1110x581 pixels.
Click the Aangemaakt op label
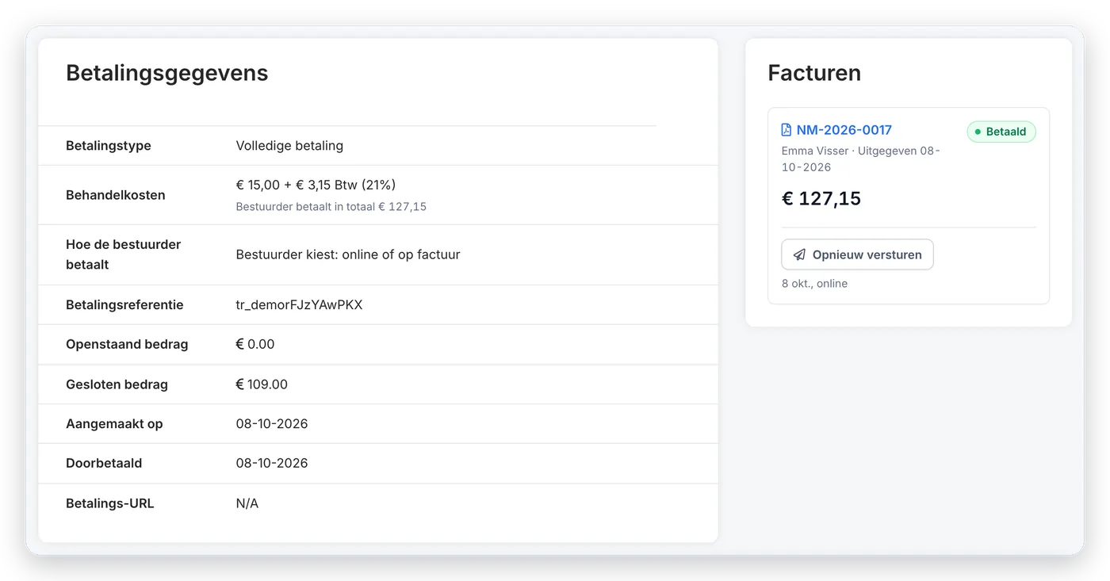tap(114, 424)
